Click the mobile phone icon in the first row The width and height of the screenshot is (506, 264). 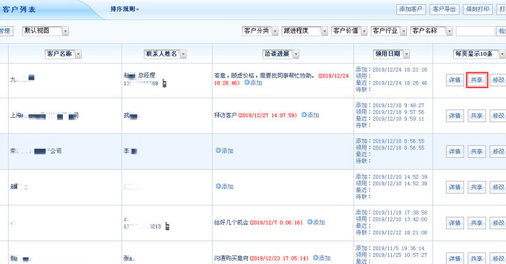(164, 83)
